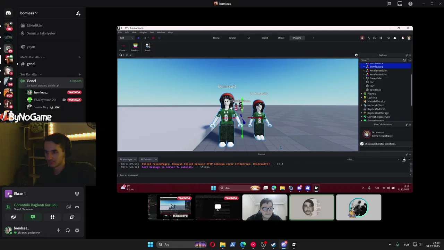The width and height of the screenshot is (444, 250).
Task: Switch to the Avatar ribbon tab
Action: pos(232,38)
